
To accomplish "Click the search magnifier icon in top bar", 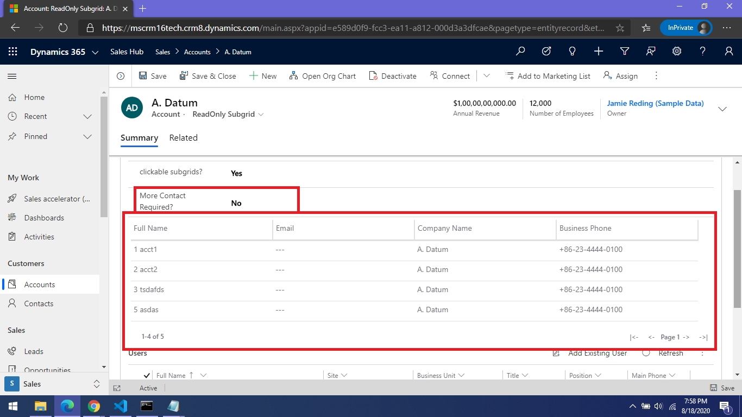I will [x=520, y=52].
